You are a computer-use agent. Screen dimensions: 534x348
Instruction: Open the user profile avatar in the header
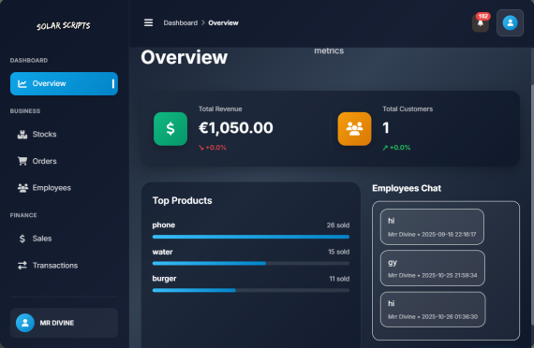[x=510, y=22]
